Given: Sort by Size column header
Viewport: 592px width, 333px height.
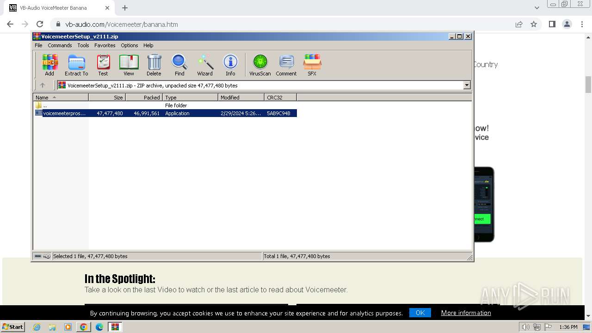Looking at the screenshot, I should [x=107, y=98].
